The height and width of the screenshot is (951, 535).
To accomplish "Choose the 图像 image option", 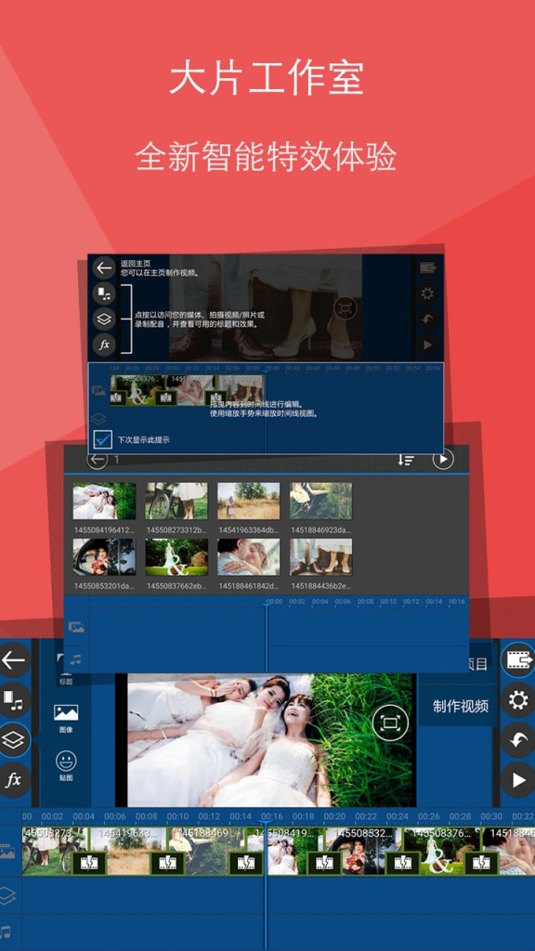I will 66,718.
